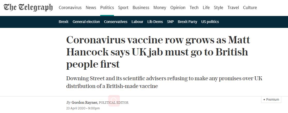Click the Brexit subnav link
This screenshot has width=288, height=113.
[x=64, y=22]
